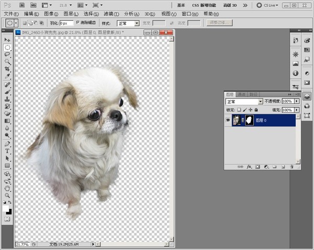Select the Elliptical Marquee tool

(7, 47)
